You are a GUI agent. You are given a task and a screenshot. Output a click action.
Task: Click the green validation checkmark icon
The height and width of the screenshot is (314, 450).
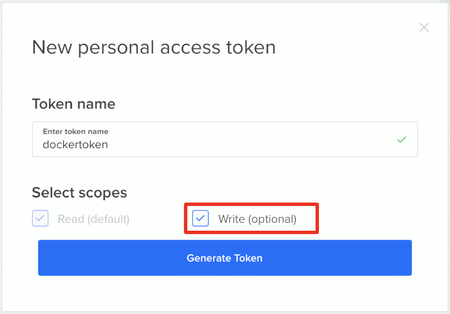[401, 139]
